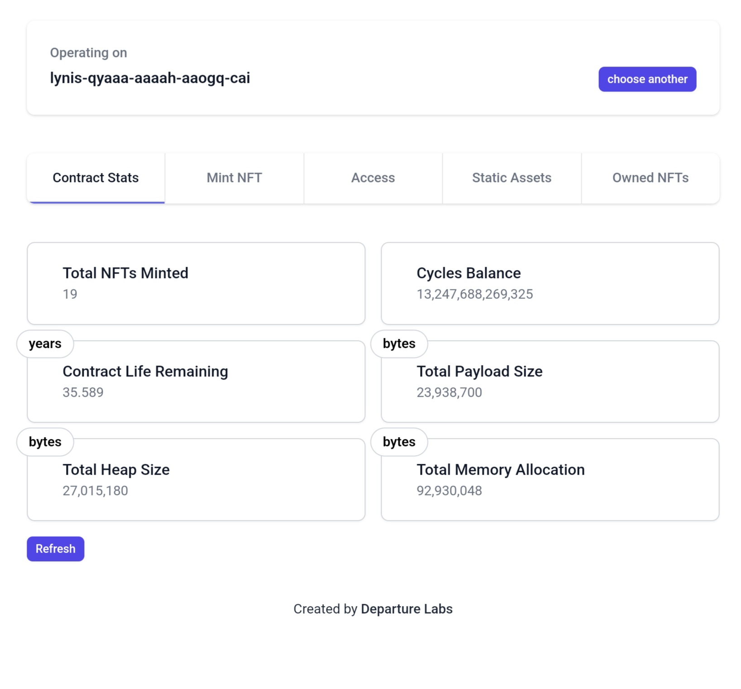Click the Refresh button
This screenshot has height=689, width=741.
coord(55,549)
